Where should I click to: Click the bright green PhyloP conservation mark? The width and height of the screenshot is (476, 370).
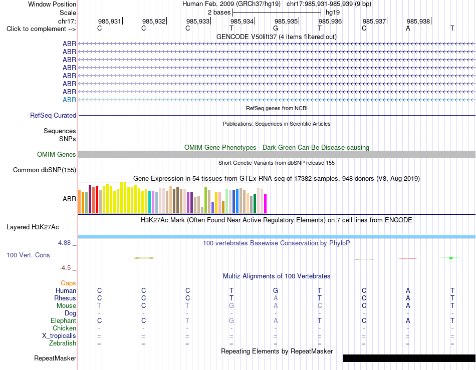(x=451, y=258)
